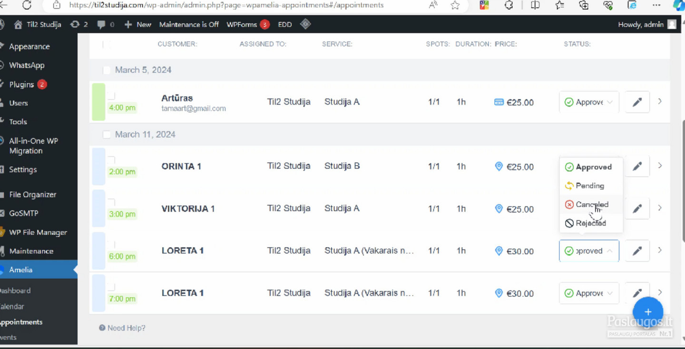Open the browser Extensions puzzle icon

click(x=509, y=5)
